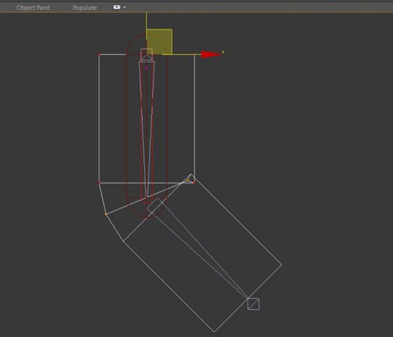This screenshot has height=337, width=393.
Task: Toggle the ribbon minimize button icon
Action: point(117,7)
